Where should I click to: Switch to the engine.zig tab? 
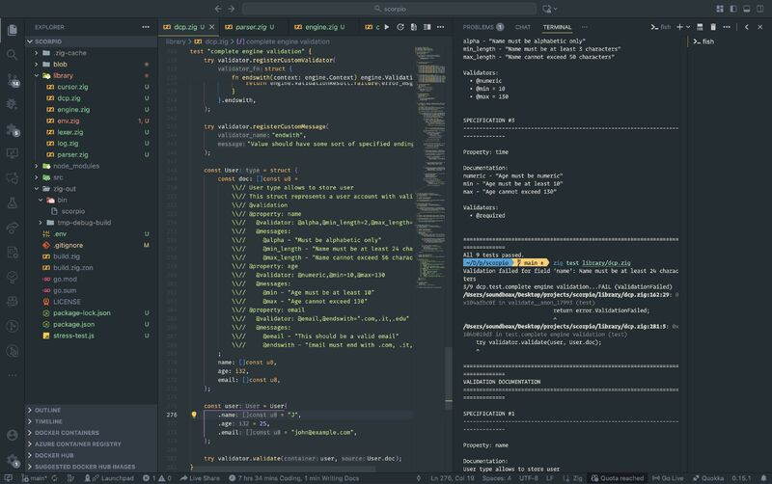tap(320, 27)
